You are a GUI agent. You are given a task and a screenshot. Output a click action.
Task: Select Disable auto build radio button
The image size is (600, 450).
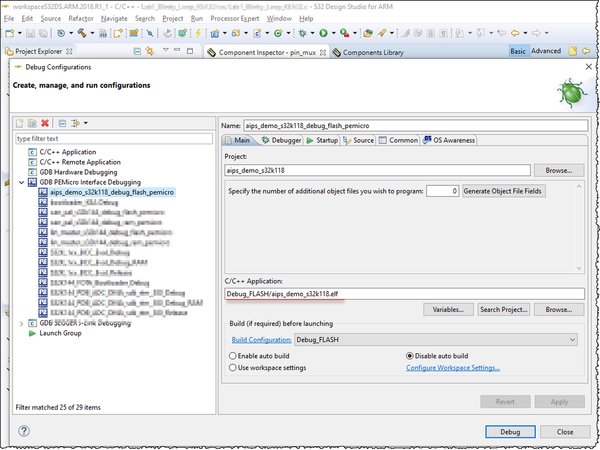[410, 356]
